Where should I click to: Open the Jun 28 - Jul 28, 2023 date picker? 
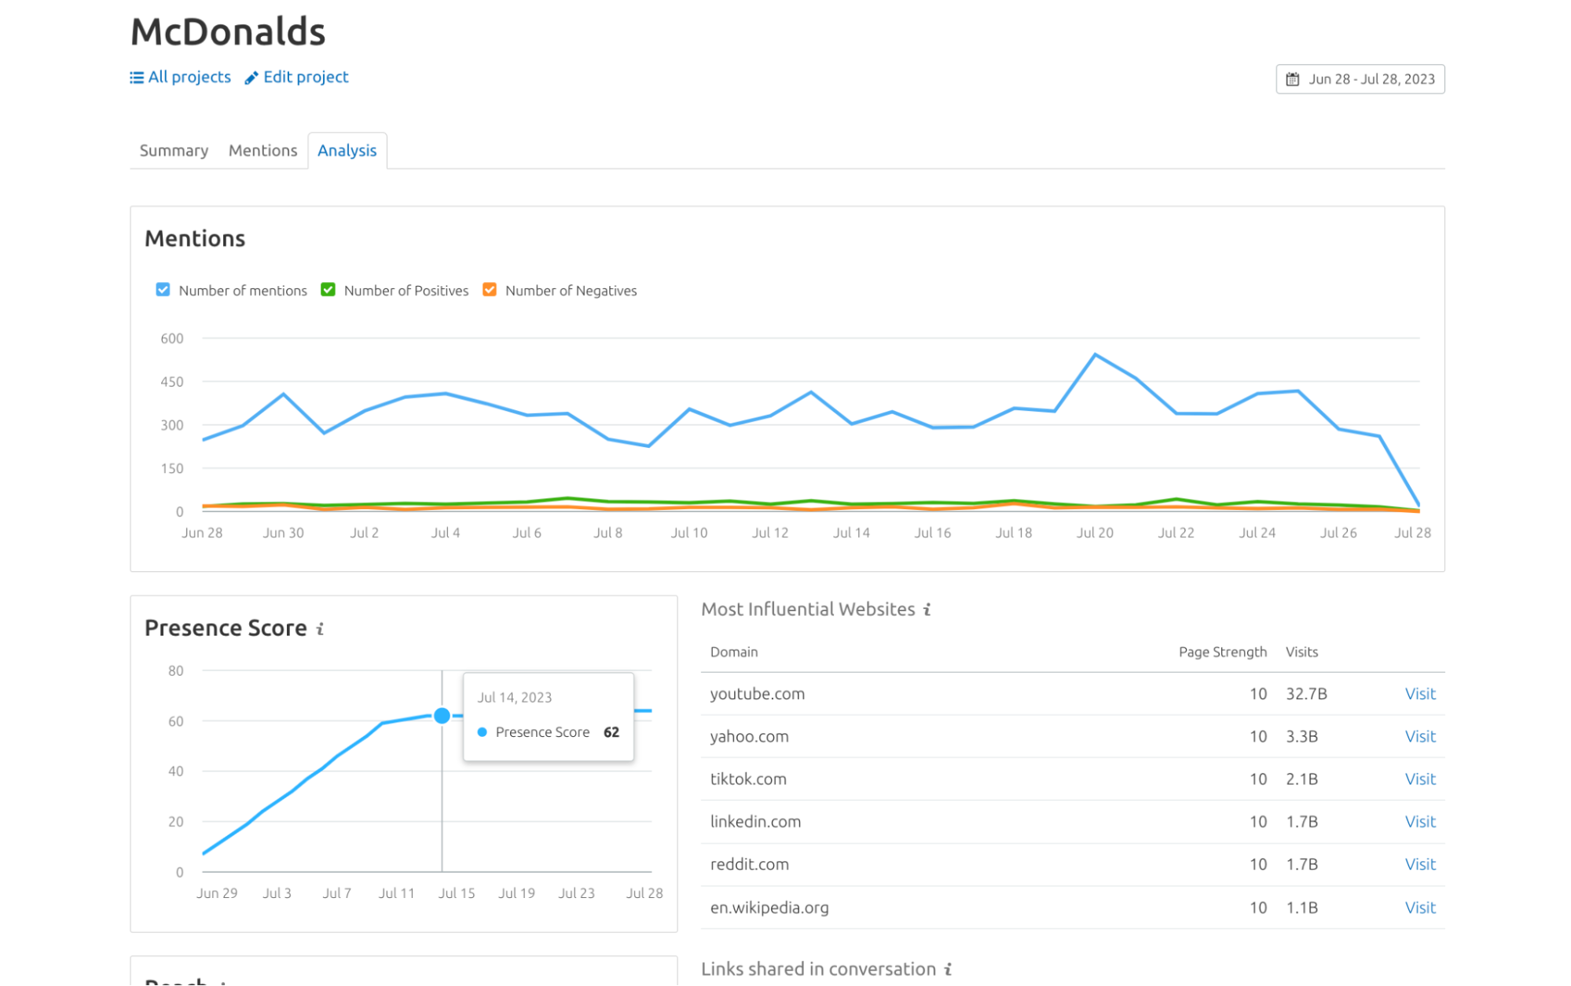(1360, 79)
